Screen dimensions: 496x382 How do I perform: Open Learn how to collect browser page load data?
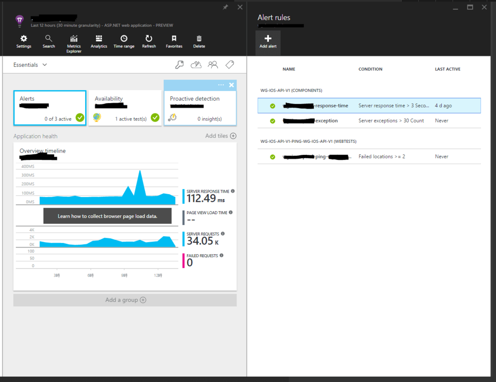tap(107, 216)
